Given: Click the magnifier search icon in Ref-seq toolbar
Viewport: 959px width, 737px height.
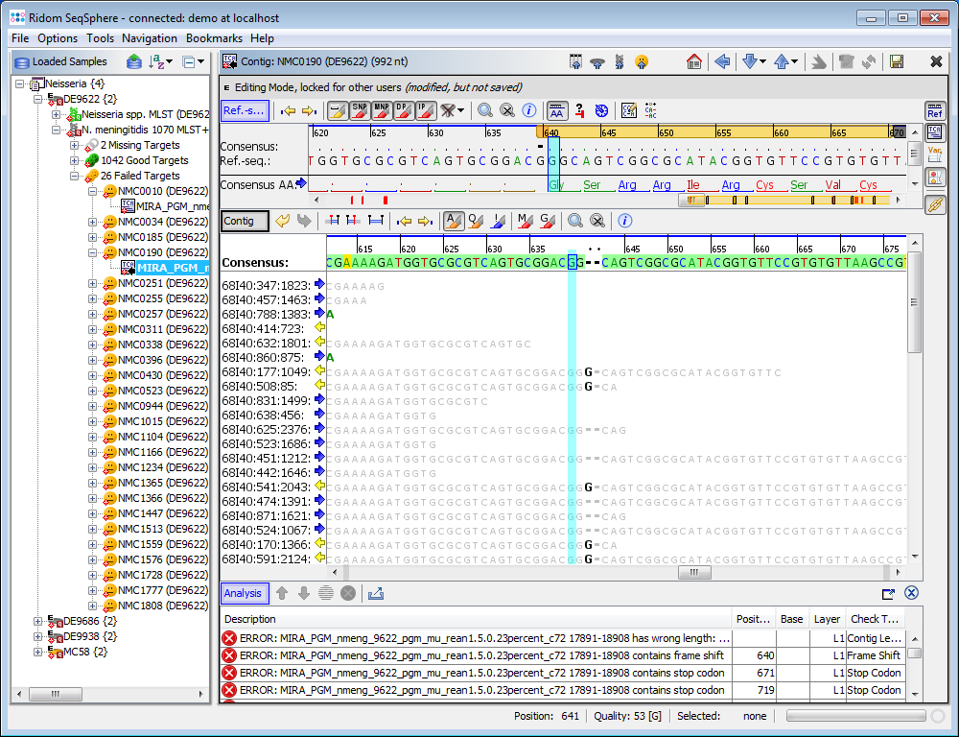Looking at the screenshot, I should (x=485, y=110).
